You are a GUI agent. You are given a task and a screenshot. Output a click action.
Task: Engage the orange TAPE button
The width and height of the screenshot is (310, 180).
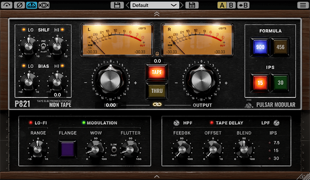pos(157,72)
